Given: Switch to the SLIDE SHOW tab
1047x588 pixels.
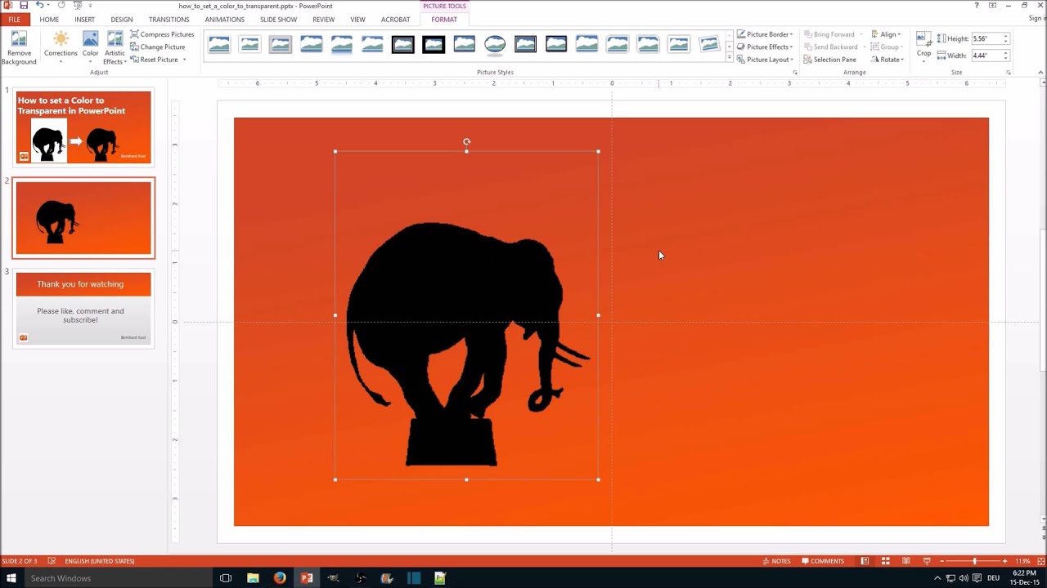Looking at the screenshot, I should pyautogui.click(x=278, y=20).
